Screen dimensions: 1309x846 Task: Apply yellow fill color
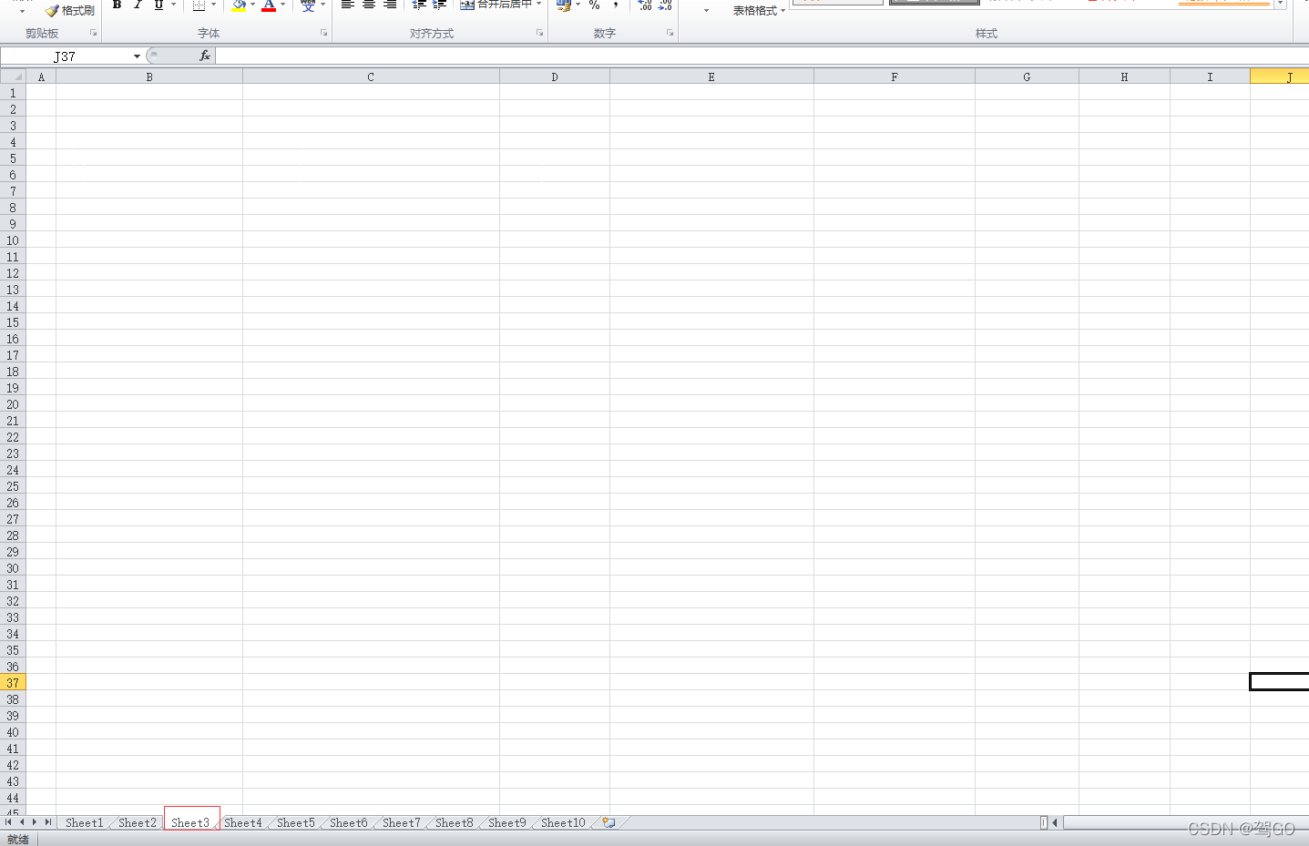click(239, 5)
